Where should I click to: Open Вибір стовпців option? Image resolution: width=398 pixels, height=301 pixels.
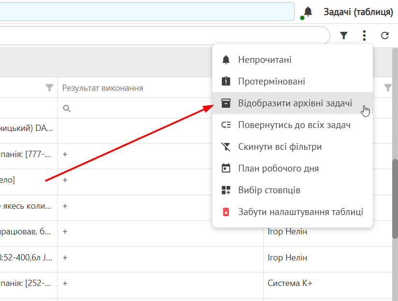(x=293, y=190)
